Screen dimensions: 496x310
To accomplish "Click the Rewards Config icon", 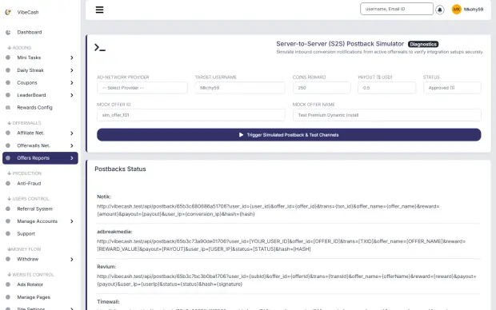I will pyautogui.click(x=8, y=107).
